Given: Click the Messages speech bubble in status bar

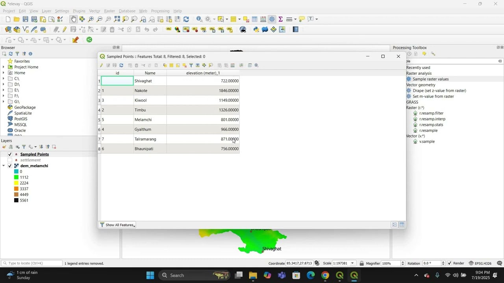Looking at the screenshot, I should (500, 263).
